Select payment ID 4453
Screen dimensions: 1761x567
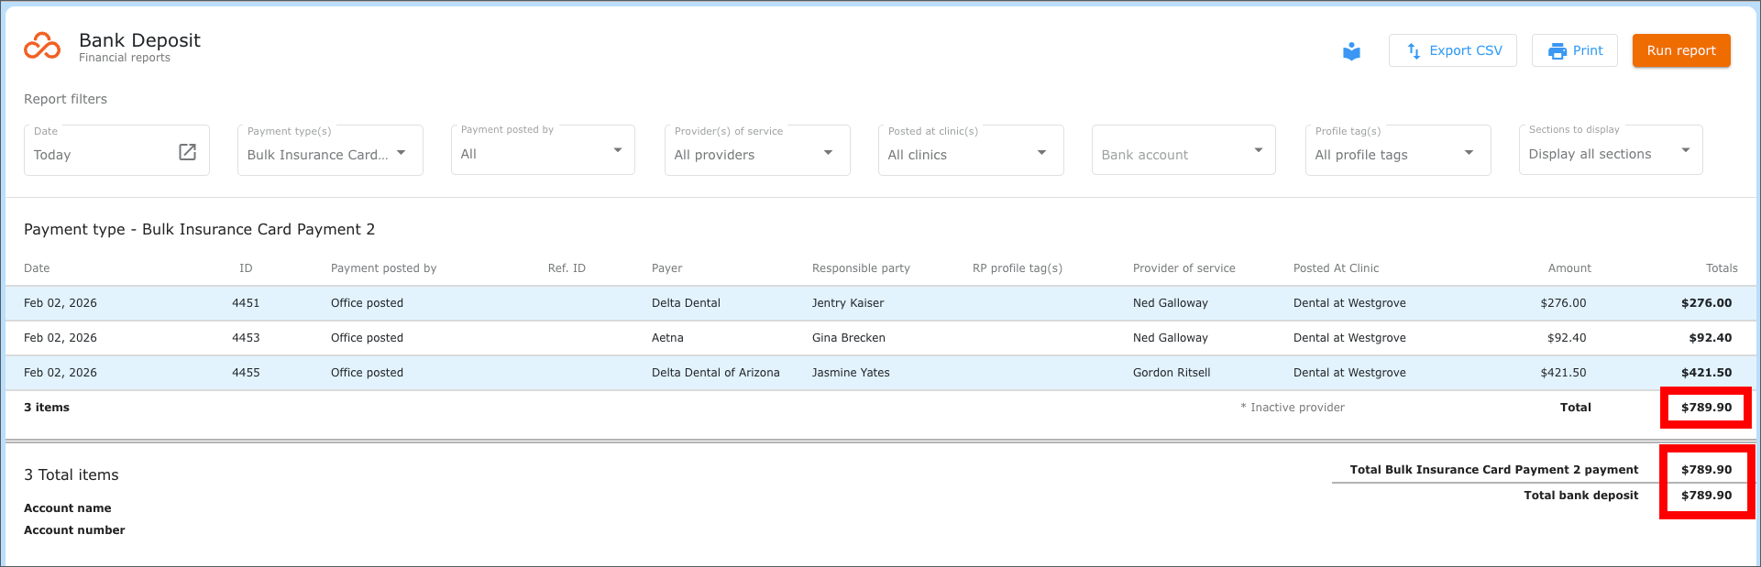[x=246, y=338]
